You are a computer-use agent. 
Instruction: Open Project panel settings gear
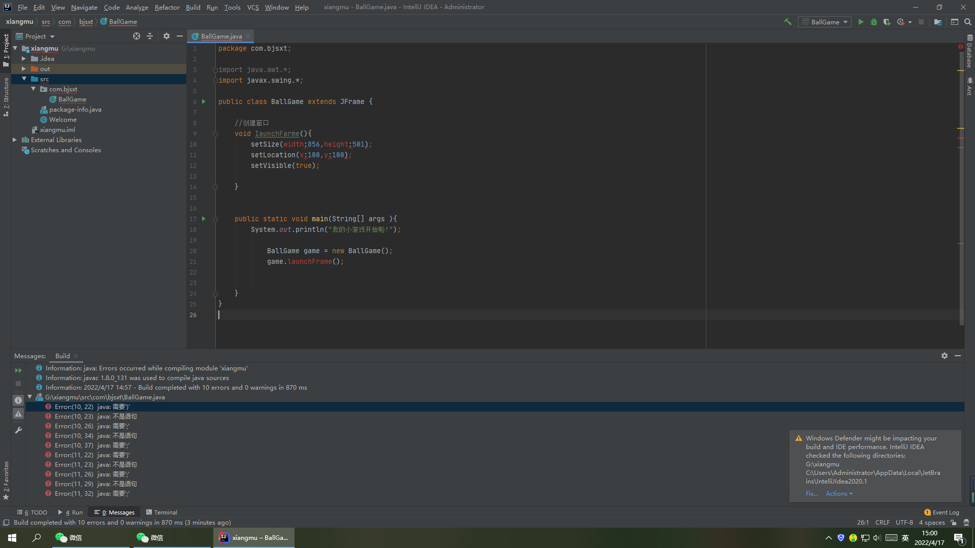click(167, 36)
